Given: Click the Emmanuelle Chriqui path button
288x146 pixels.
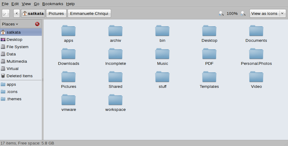Looking at the screenshot, I should (89, 13).
